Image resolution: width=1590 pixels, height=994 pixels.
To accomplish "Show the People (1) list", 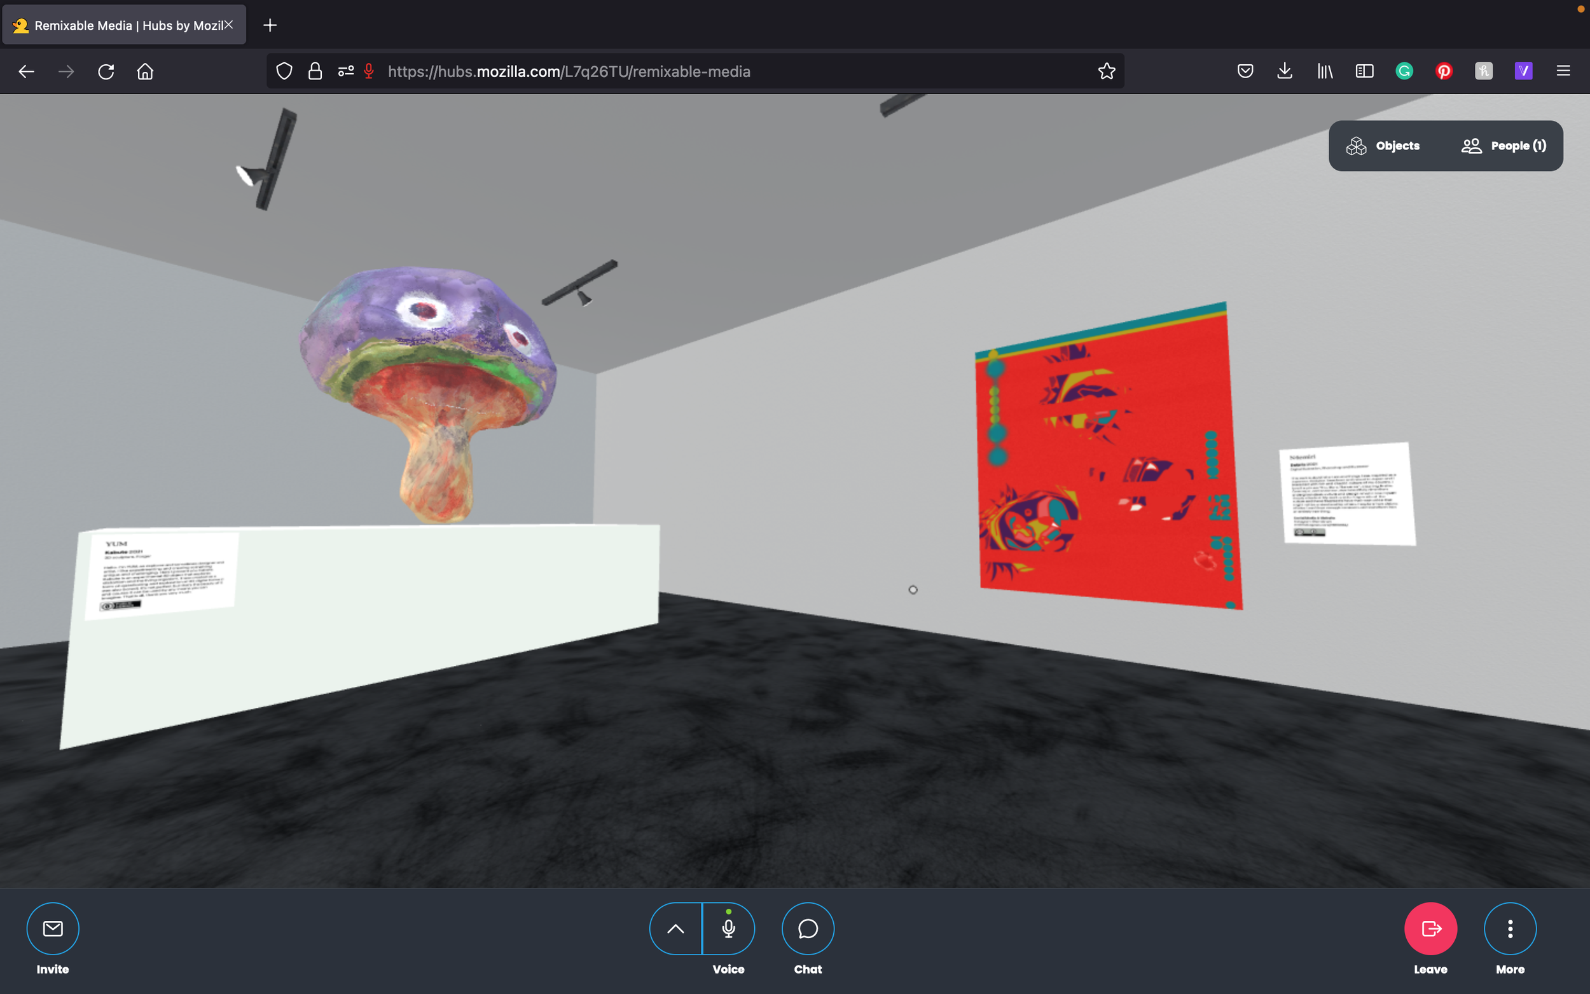I will [x=1504, y=146].
